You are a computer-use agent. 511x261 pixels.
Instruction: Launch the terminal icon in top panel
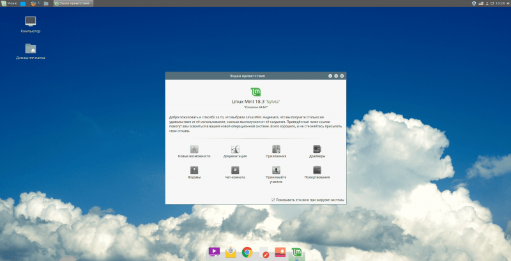coord(40,4)
